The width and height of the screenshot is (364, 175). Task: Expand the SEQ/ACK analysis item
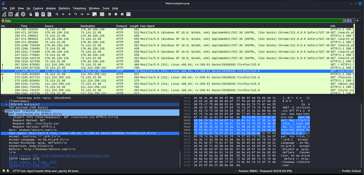6,104
